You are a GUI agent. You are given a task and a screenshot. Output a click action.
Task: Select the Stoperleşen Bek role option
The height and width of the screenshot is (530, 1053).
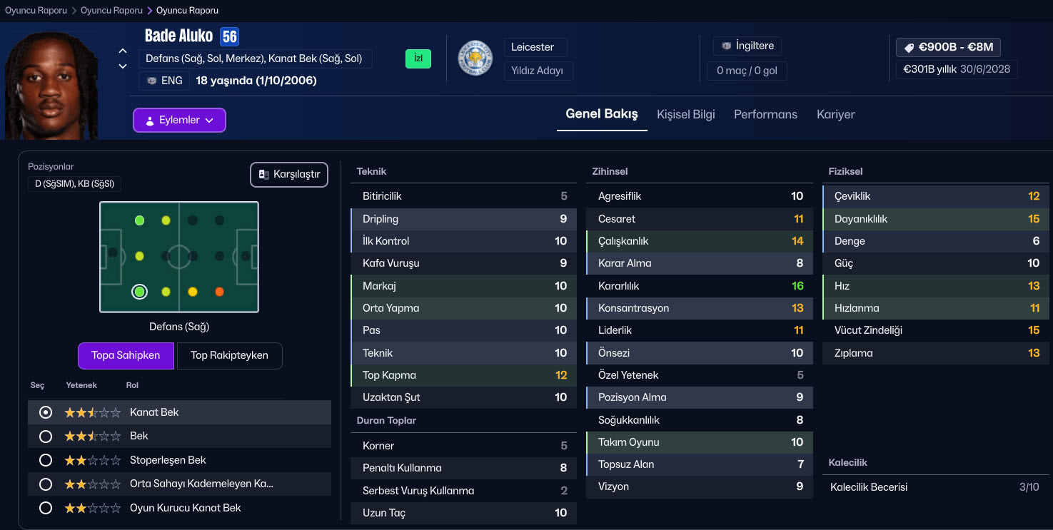(x=46, y=461)
